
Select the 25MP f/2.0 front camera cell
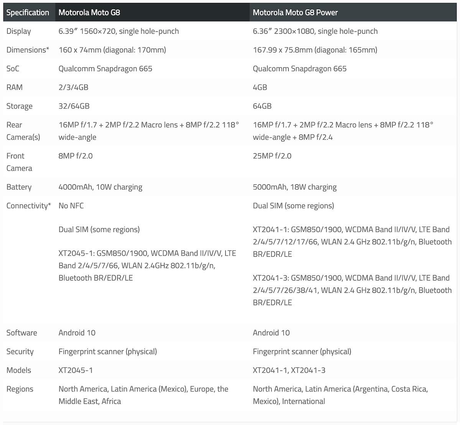[272, 156]
